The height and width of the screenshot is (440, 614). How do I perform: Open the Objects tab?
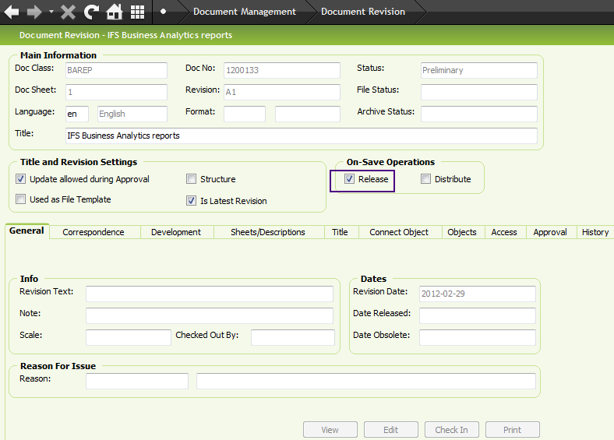[x=462, y=232]
